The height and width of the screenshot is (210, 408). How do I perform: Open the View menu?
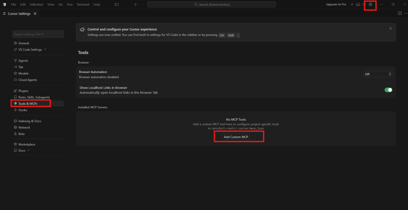(x=51, y=4)
